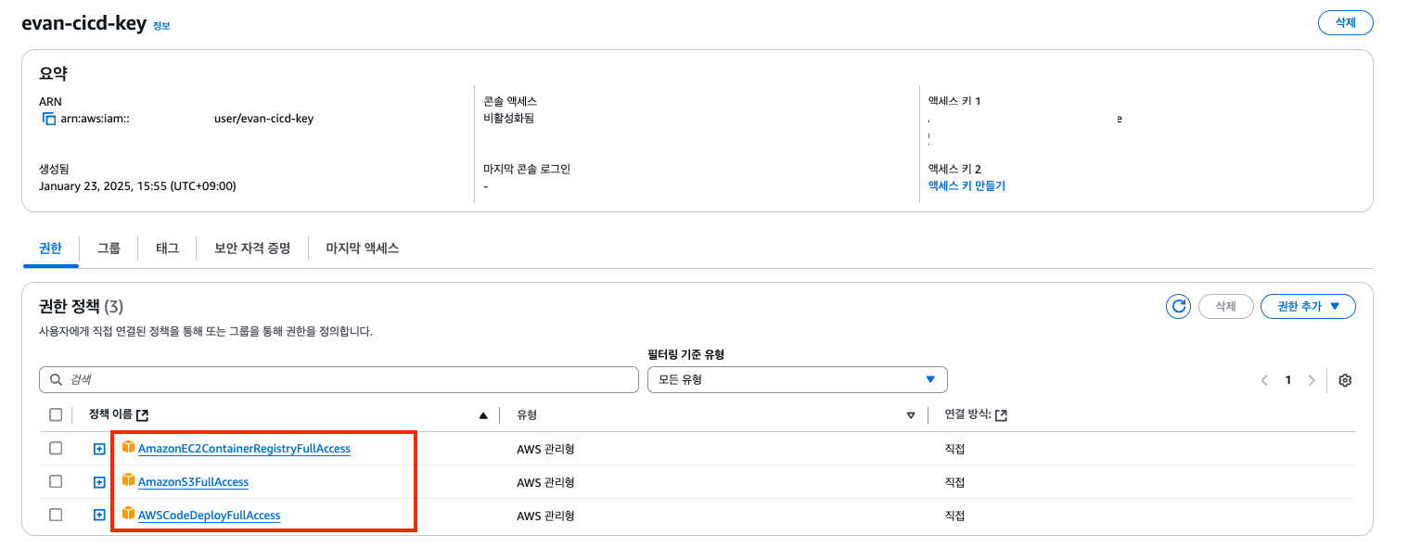Click the 연결 방식: column header label
Viewport: 1421px width, 548px height.
[x=967, y=414]
